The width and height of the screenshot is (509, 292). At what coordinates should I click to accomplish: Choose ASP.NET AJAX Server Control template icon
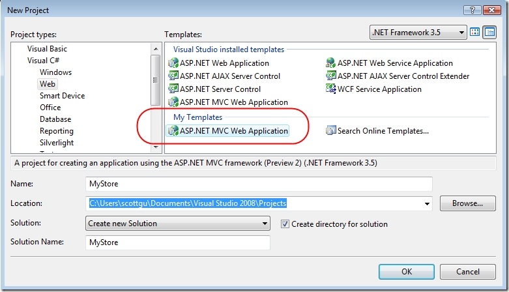click(173, 76)
